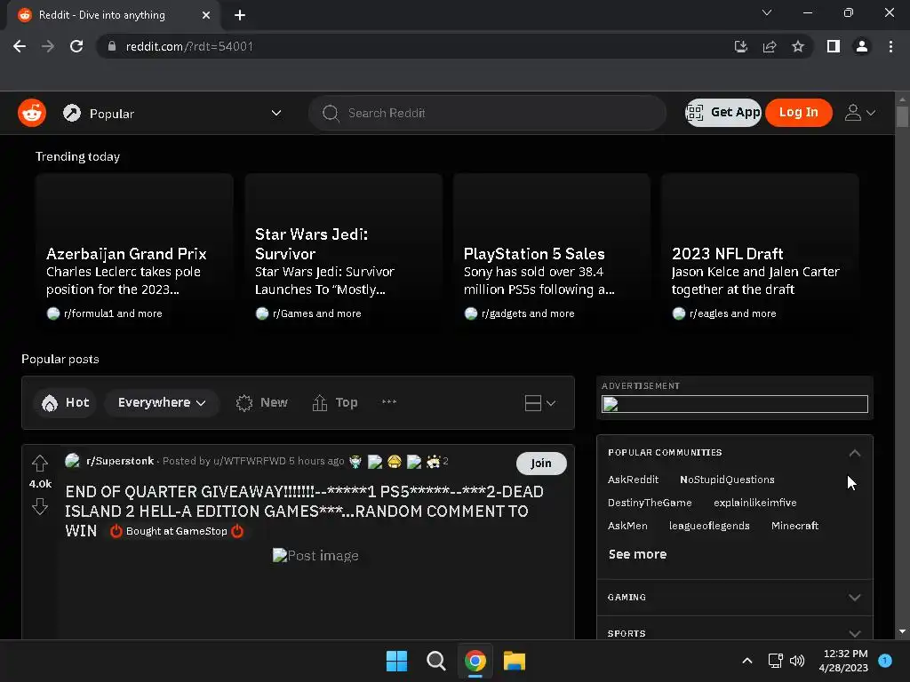
Task: Reload the Reddit page
Action: click(76, 46)
